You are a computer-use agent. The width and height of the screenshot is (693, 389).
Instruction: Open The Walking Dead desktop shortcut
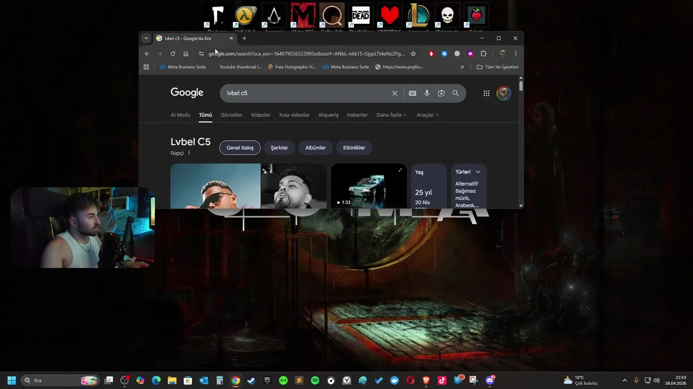coord(361,16)
